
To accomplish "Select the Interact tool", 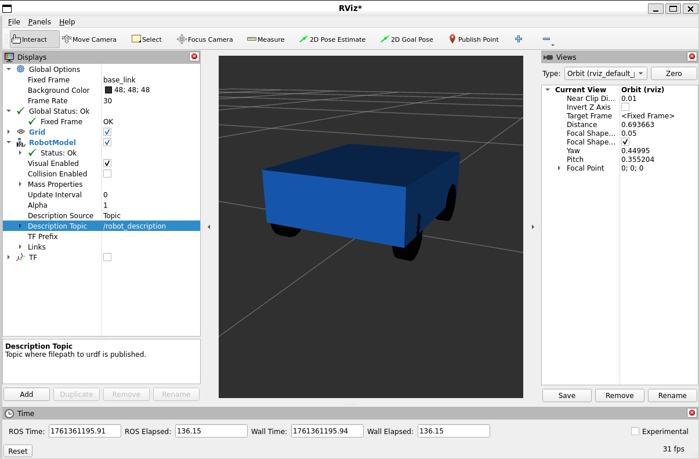I will coord(34,39).
